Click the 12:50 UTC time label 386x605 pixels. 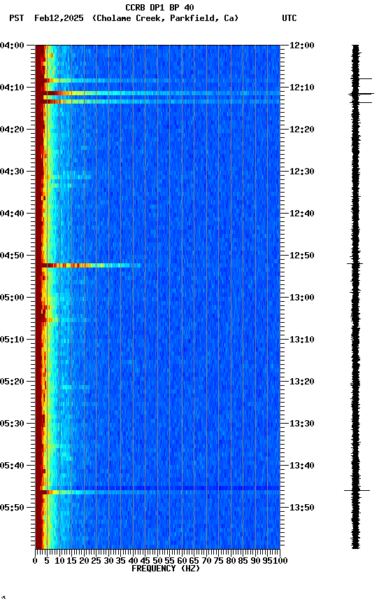[x=301, y=256]
